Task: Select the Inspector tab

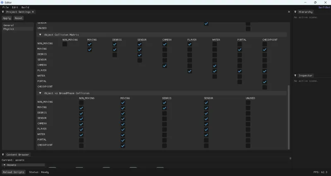Action: tap(305, 75)
